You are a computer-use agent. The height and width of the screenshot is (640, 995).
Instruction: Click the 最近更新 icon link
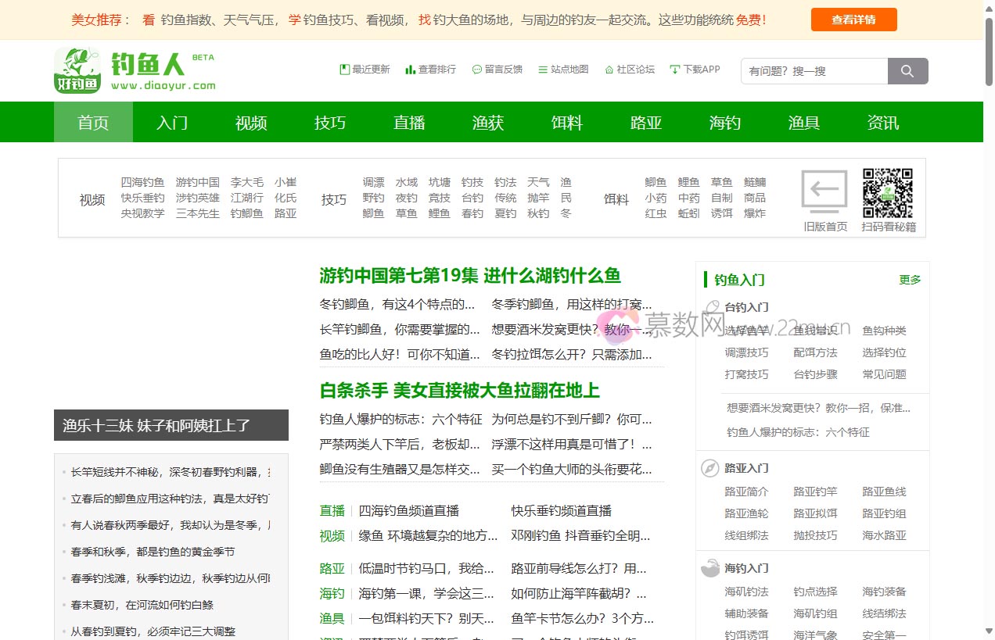[344, 70]
